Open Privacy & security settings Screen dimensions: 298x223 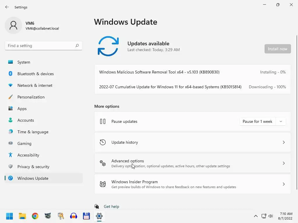44,166
